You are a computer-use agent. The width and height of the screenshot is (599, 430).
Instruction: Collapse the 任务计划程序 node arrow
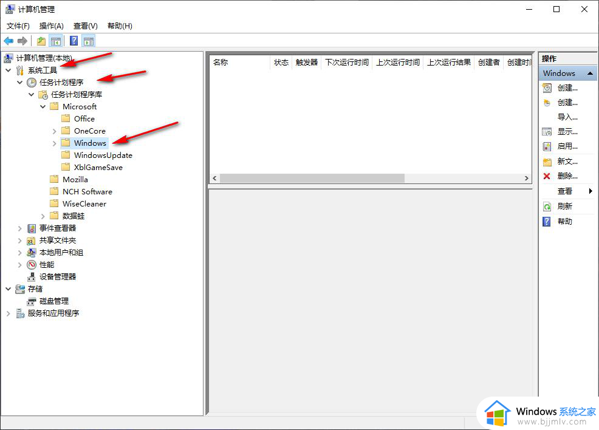click(20, 83)
